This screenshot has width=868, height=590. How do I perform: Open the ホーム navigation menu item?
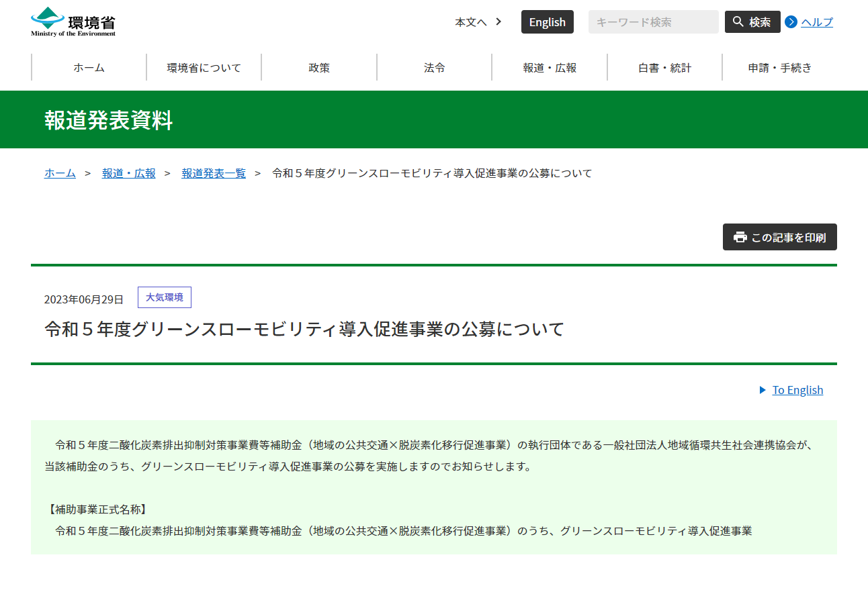[89, 67]
